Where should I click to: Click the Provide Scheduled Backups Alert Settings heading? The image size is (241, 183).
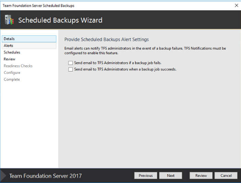pyautogui.click(x=107, y=39)
